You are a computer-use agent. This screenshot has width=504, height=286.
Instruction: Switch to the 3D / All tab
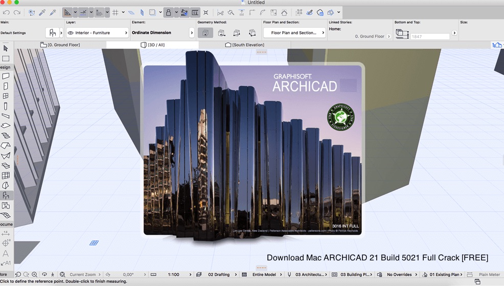tap(153, 45)
